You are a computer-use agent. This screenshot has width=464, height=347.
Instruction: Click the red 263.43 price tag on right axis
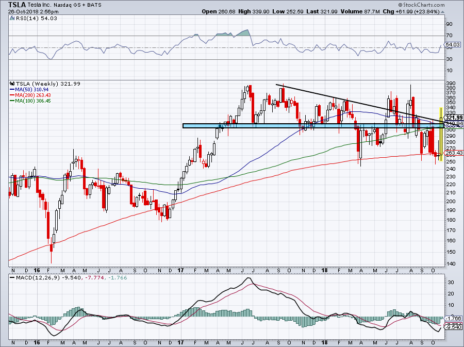coord(454,153)
